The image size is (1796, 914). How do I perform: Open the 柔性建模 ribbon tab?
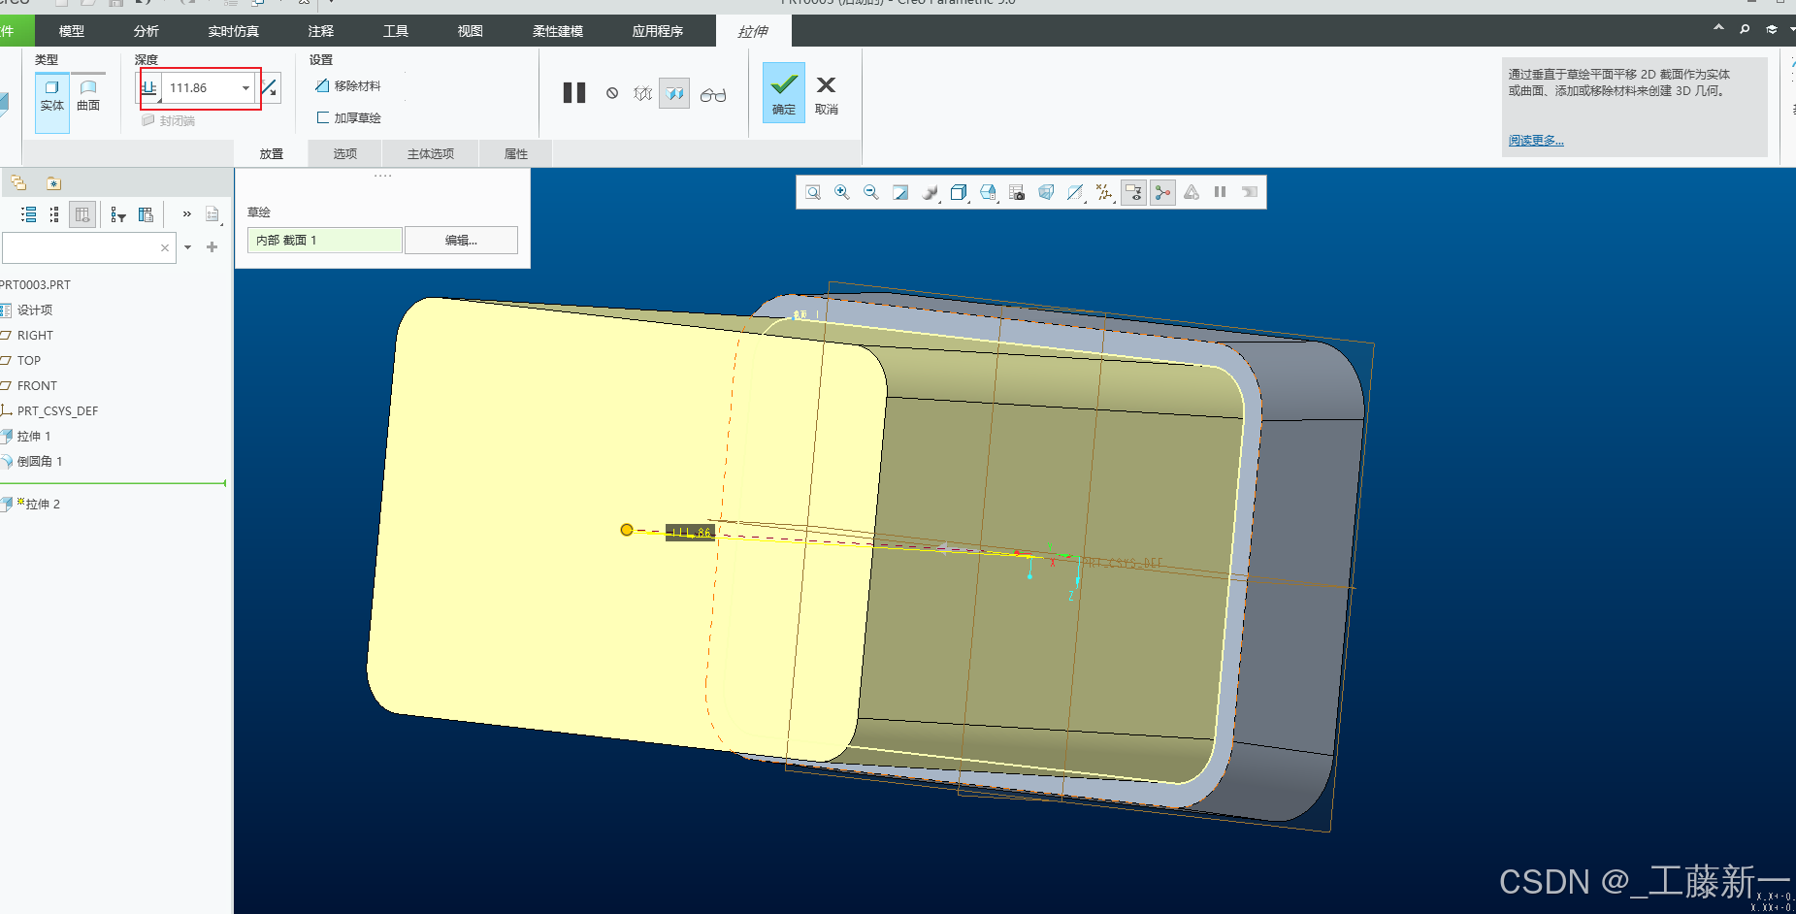pos(558,31)
